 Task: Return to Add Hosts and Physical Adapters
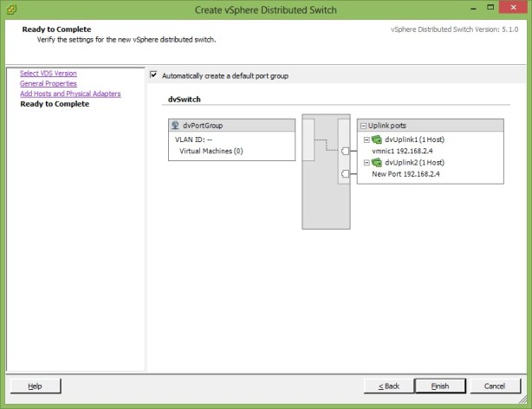coord(70,94)
